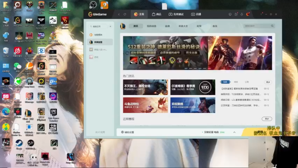
Task: Open the Steam desktop shortcut
Action: click(19, 144)
